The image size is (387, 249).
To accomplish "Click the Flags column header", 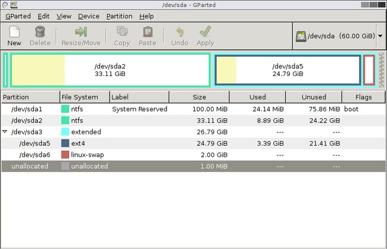I will click(363, 97).
